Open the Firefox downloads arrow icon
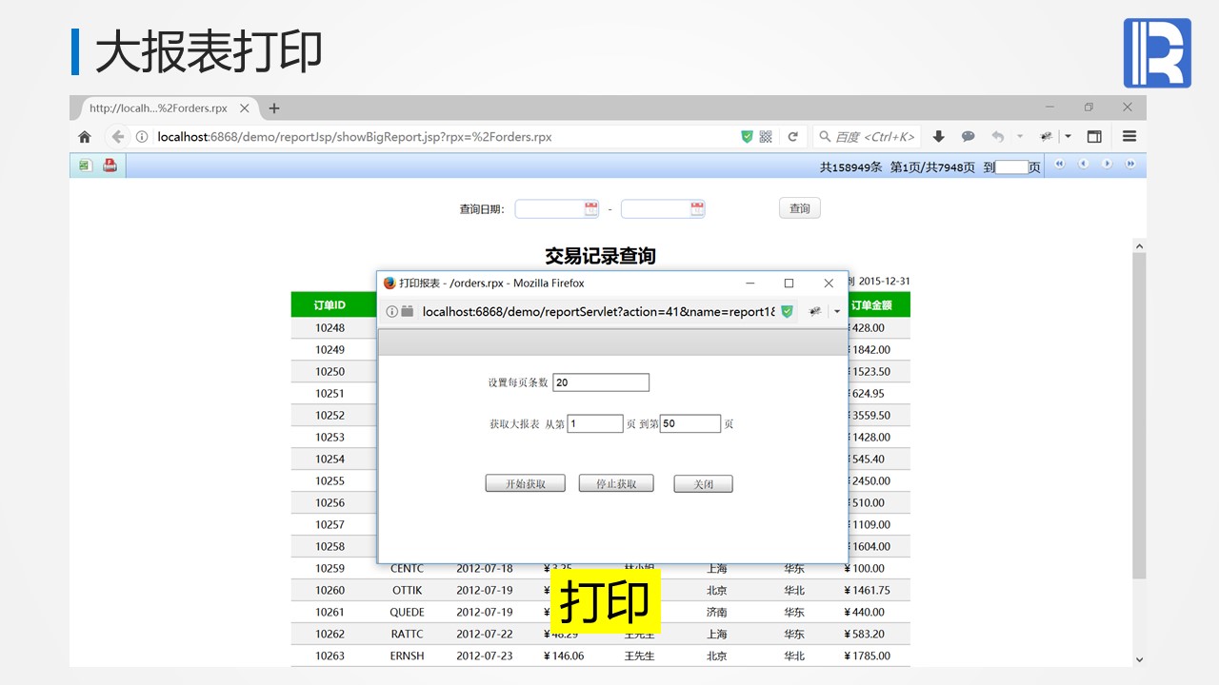The height and width of the screenshot is (685, 1219). click(938, 137)
